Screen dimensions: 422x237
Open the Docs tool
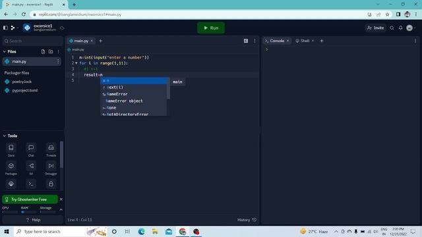pyautogui.click(x=11, y=149)
